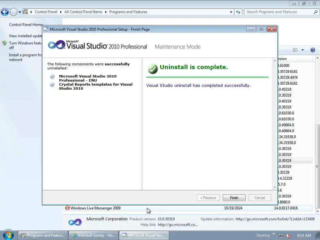The image size is (320, 240).
Task: Select the Windows Live Messenger 2009 row
Action: pos(188,208)
